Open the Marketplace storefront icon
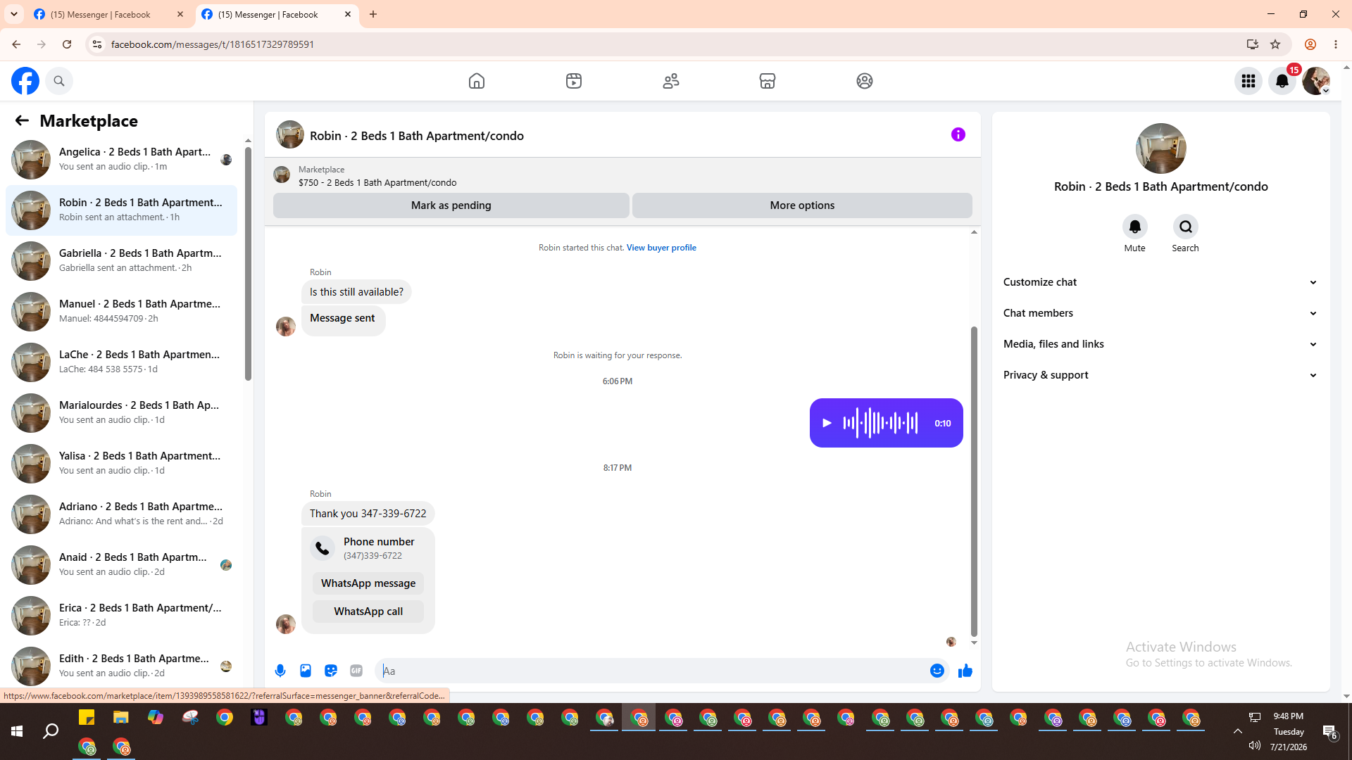The height and width of the screenshot is (760, 1352). tap(768, 81)
